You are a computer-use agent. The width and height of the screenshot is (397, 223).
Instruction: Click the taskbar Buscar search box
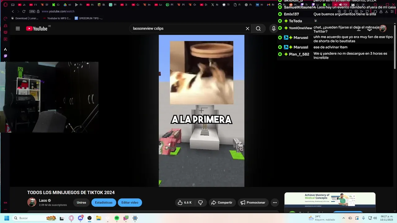click(x=35, y=218)
